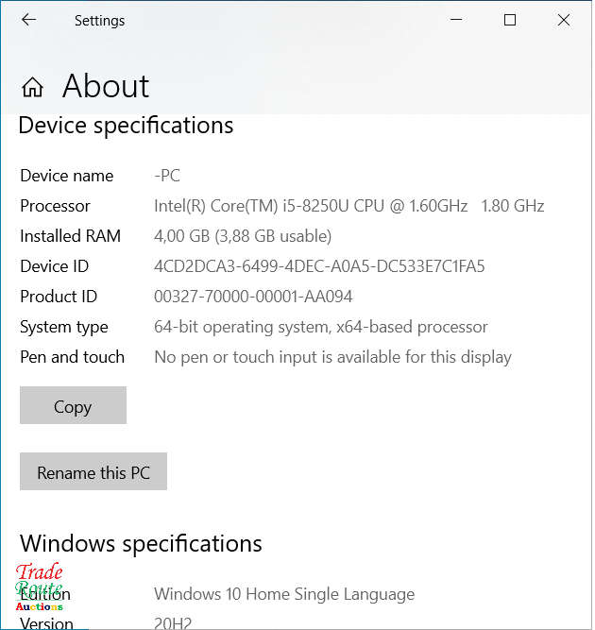595x630 pixels.
Task: Click the 20H2 version value
Action: tap(173, 623)
